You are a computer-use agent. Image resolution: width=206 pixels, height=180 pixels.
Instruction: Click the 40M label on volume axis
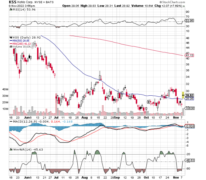point(5,89)
